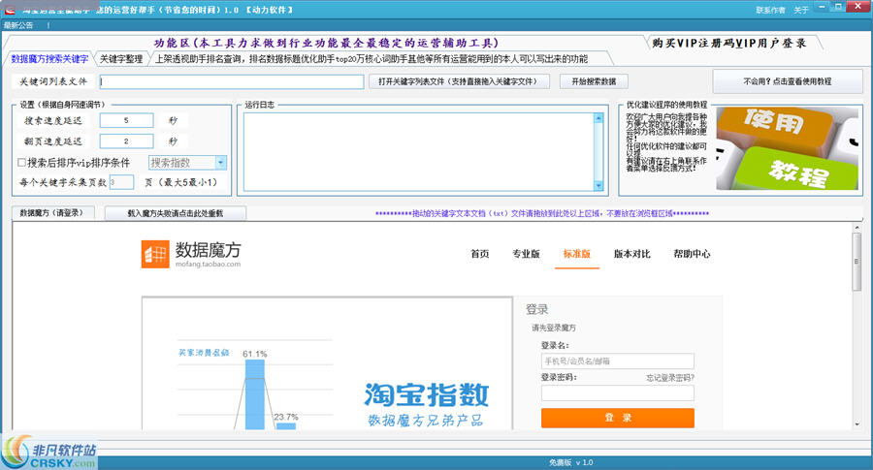
Task: Focus the 登录名 input field
Action: click(618, 361)
